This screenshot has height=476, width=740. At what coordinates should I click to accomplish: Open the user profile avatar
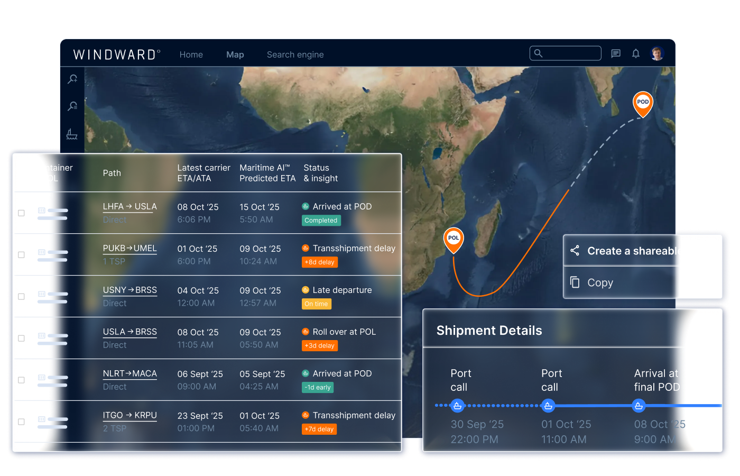coord(657,53)
